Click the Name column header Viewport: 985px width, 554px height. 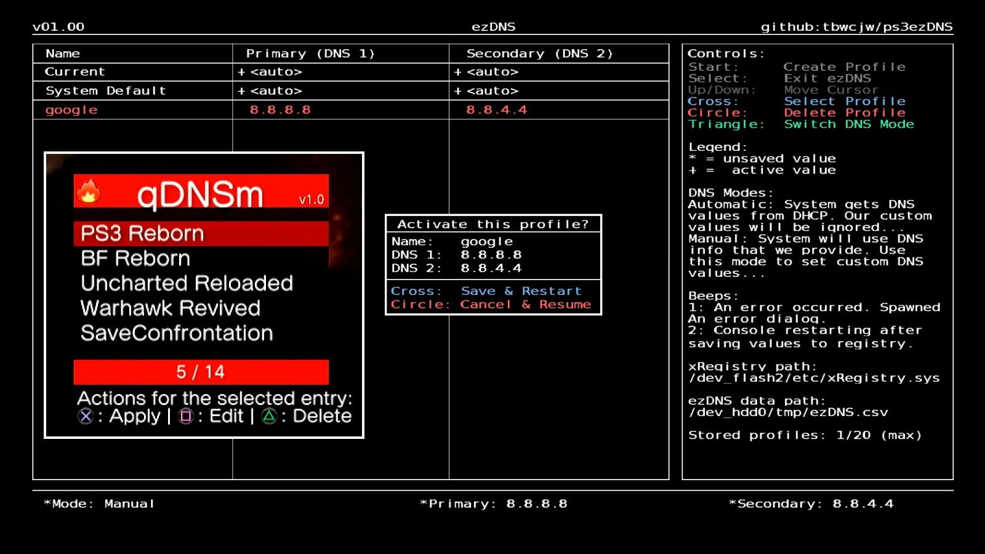63,54
